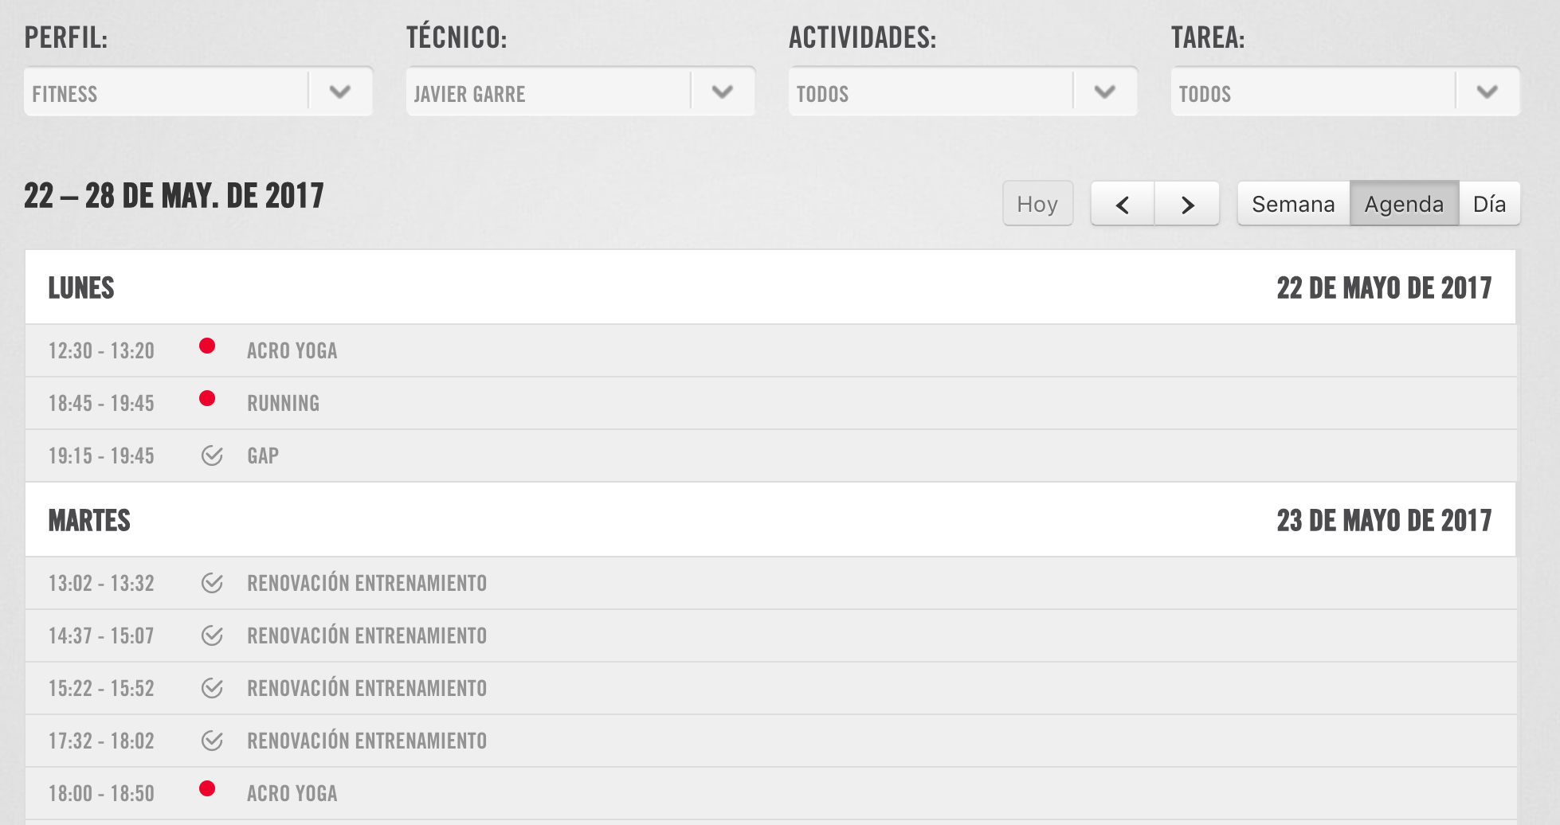Click checkmark icon for 13:02 Renovación Entrenamiento
1560x825 pixels.
pos(212,583)
